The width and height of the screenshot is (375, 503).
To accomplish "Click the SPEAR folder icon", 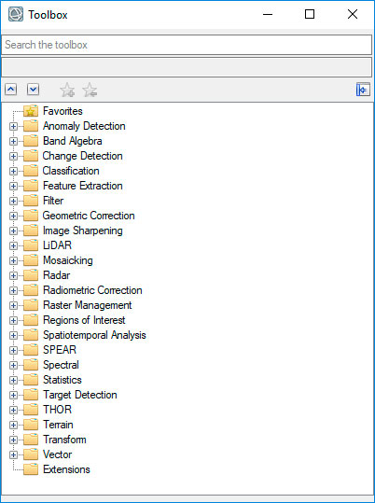I will click(31, 350).
